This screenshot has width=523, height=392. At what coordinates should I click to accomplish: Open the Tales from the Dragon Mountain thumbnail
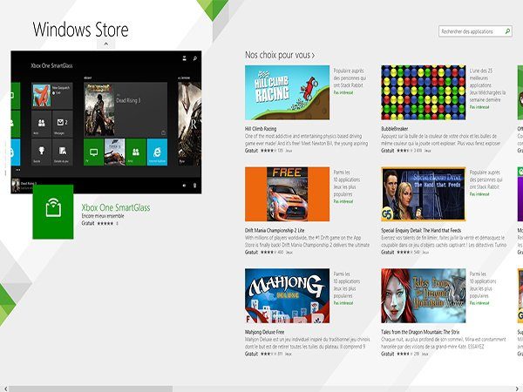pos(424,296)
